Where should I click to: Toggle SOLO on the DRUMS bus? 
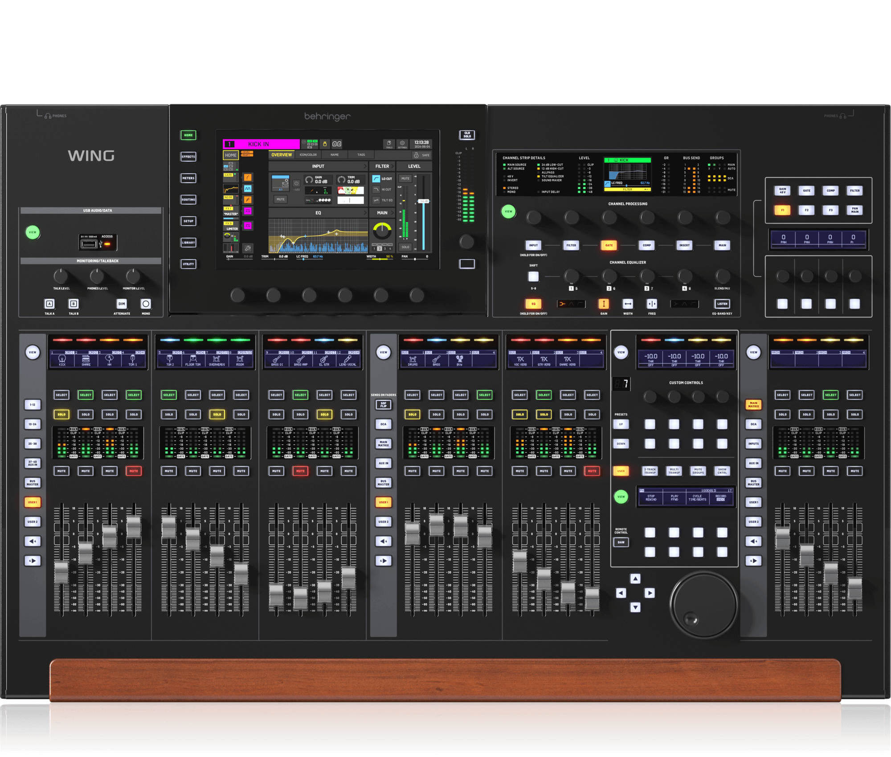click(413, 414)
